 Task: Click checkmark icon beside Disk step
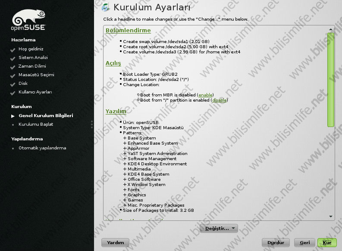[x=13, y=84]
